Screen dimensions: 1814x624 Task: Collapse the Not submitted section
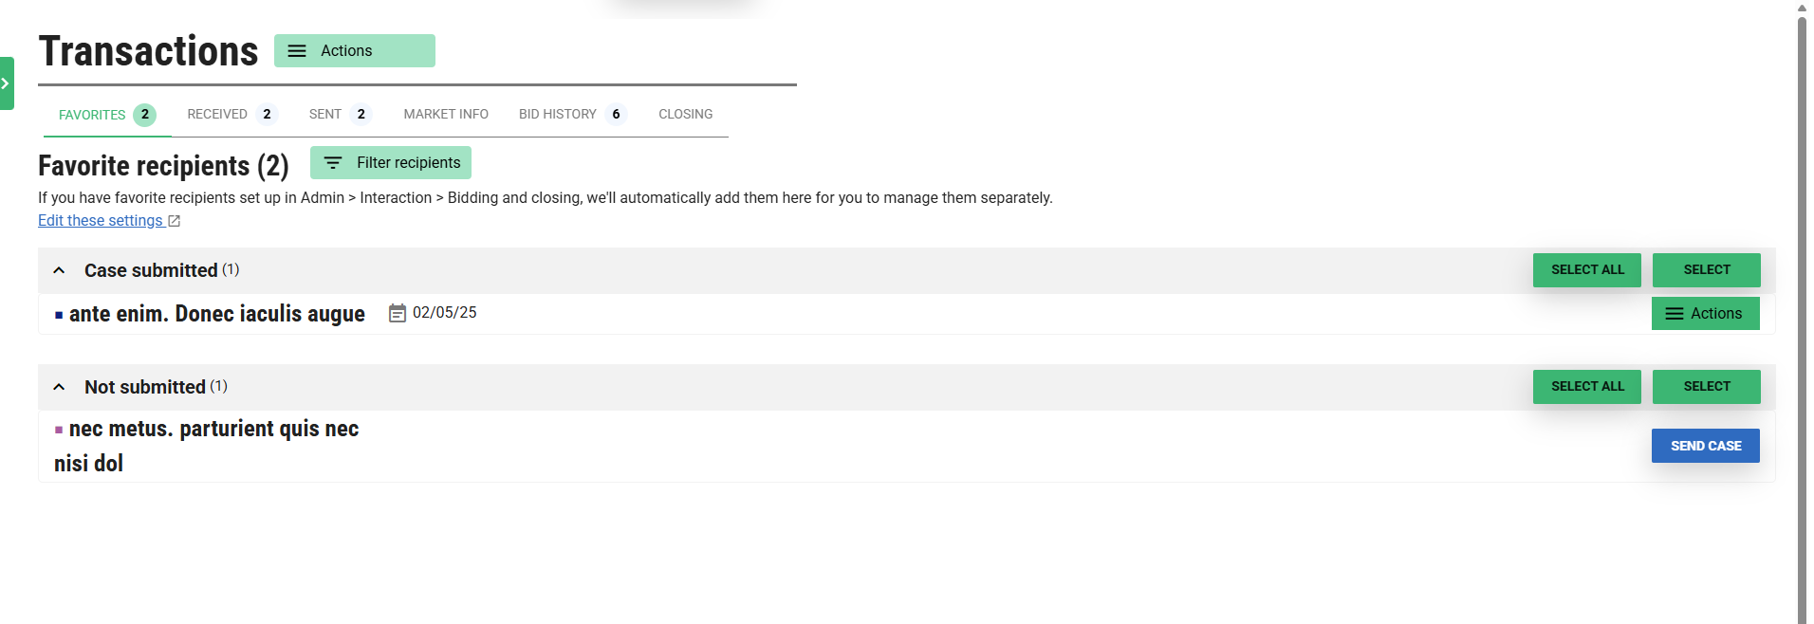[x=59, y=387]
